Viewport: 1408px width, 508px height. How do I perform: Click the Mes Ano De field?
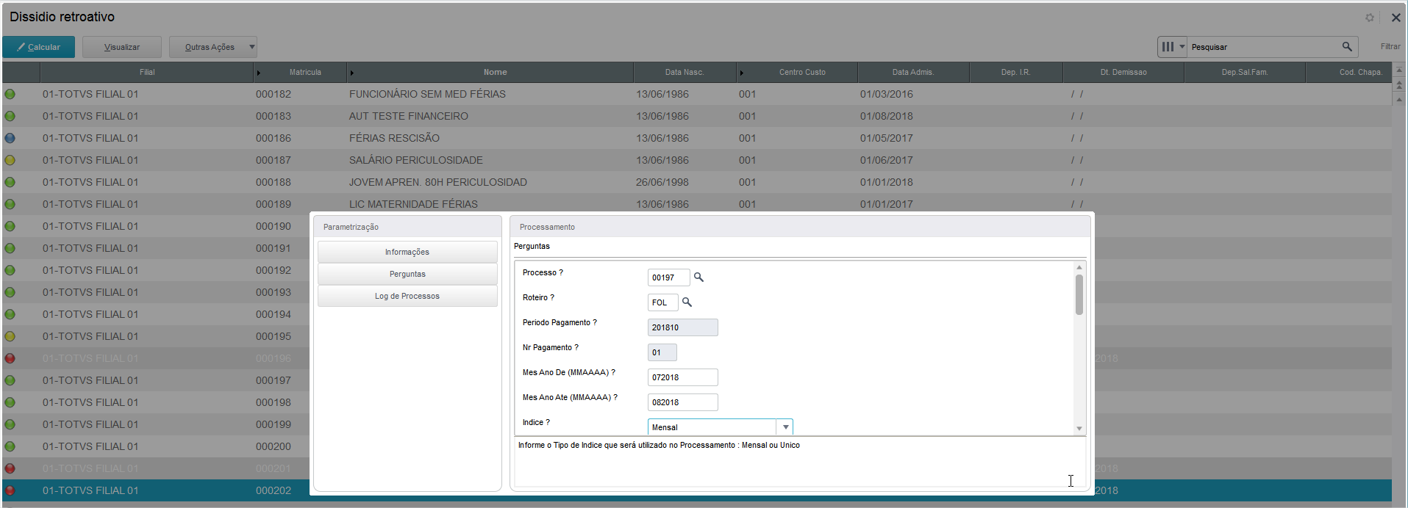(x=682, y=377)
